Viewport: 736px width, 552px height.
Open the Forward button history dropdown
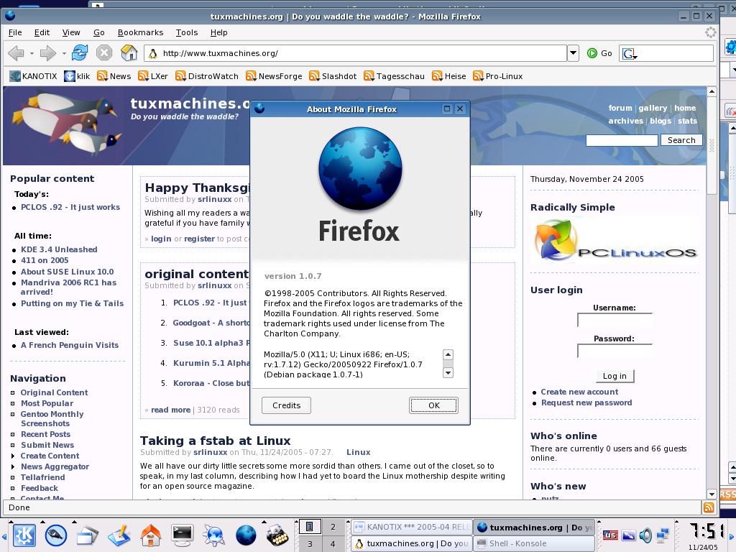point(63,53)
